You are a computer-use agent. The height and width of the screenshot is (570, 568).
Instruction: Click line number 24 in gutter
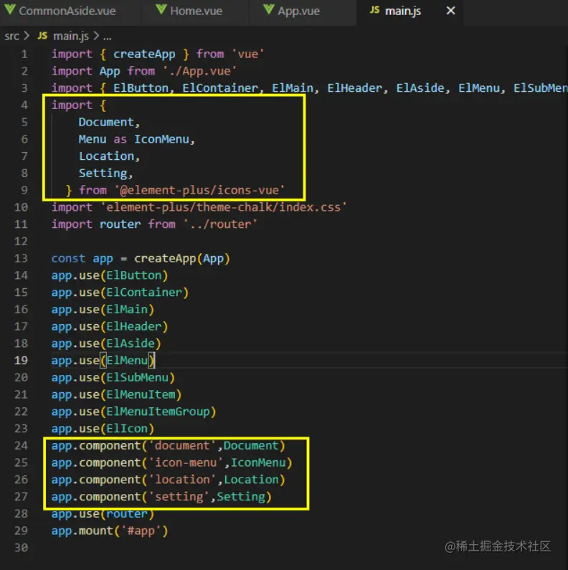click(21, 446)
